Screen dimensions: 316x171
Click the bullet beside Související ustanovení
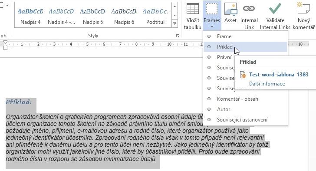click(209, 120)
